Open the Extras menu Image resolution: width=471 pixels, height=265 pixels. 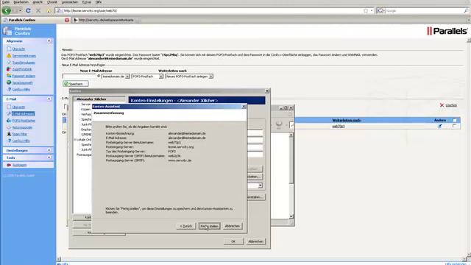87,2
